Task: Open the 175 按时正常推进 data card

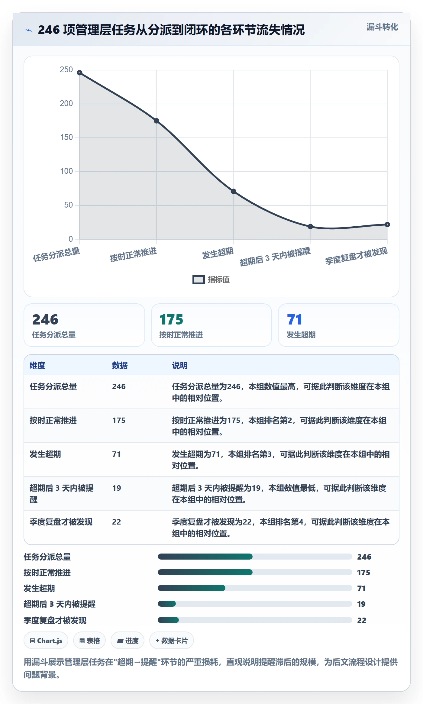Action: (x=211, y=325)
